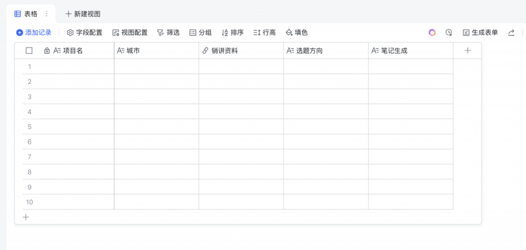
Task: Click the share arrow icon
Action: (x=511, y=32)
